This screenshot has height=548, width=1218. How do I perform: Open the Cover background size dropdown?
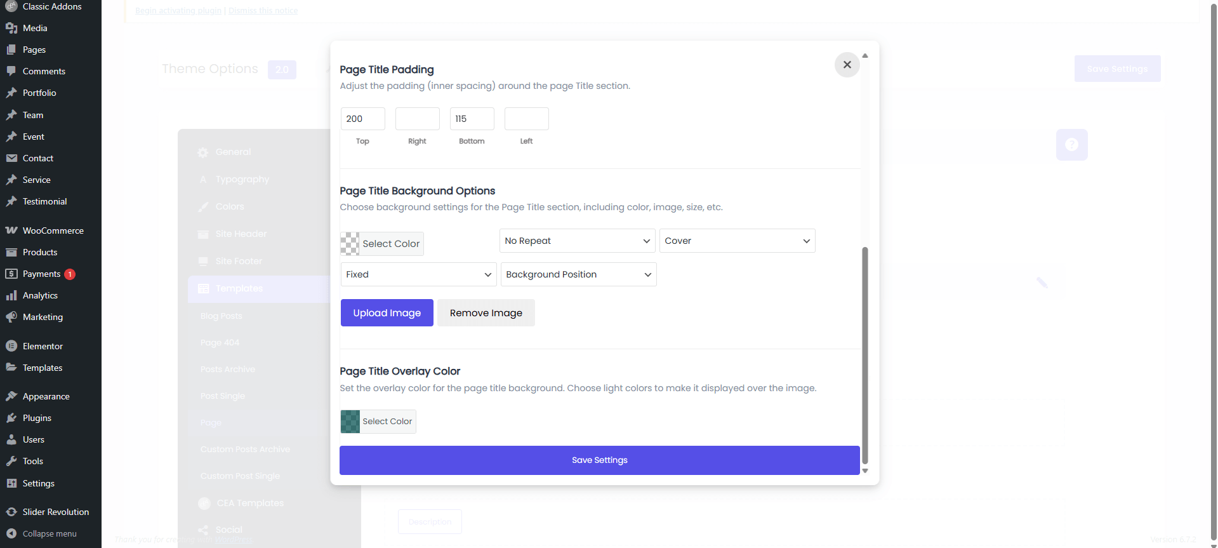point(737,241)
